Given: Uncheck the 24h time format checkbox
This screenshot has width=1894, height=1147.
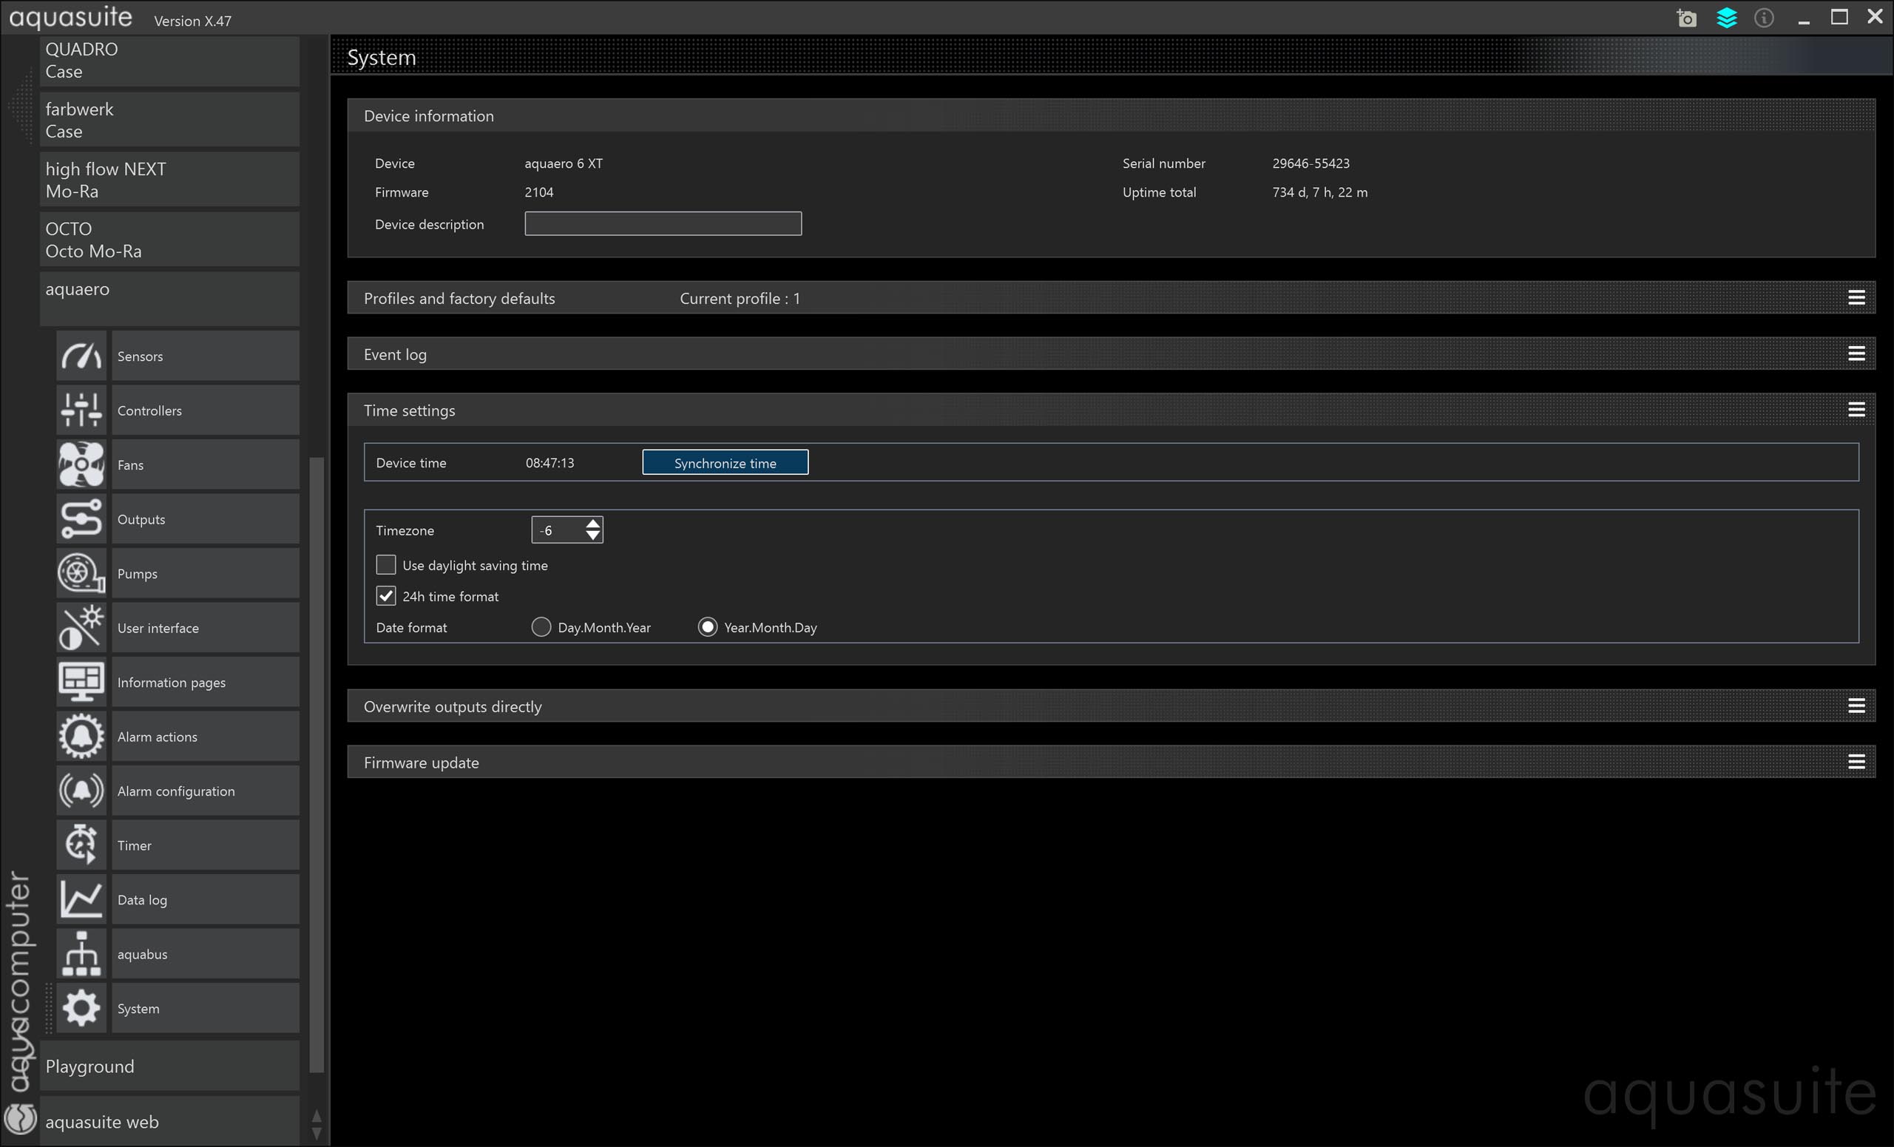Looking at the screenshot, I should pos(386,596).
